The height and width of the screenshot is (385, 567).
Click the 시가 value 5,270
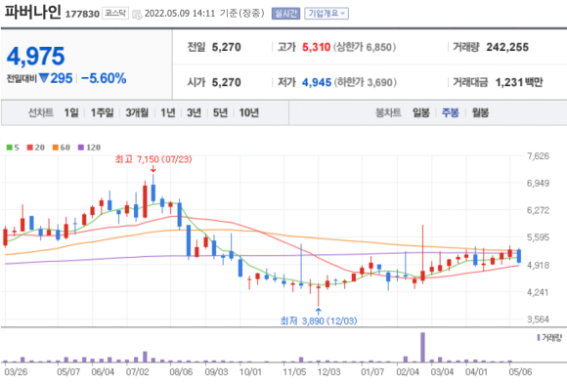click(x=227, y=82)
